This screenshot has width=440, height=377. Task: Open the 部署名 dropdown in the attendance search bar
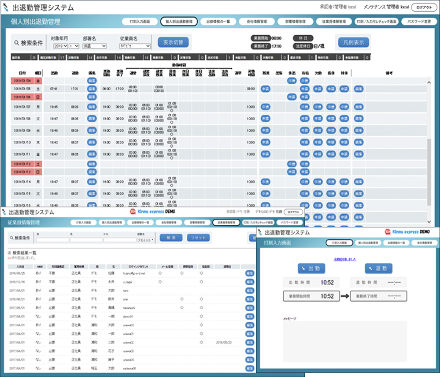(x=94, y=46)
